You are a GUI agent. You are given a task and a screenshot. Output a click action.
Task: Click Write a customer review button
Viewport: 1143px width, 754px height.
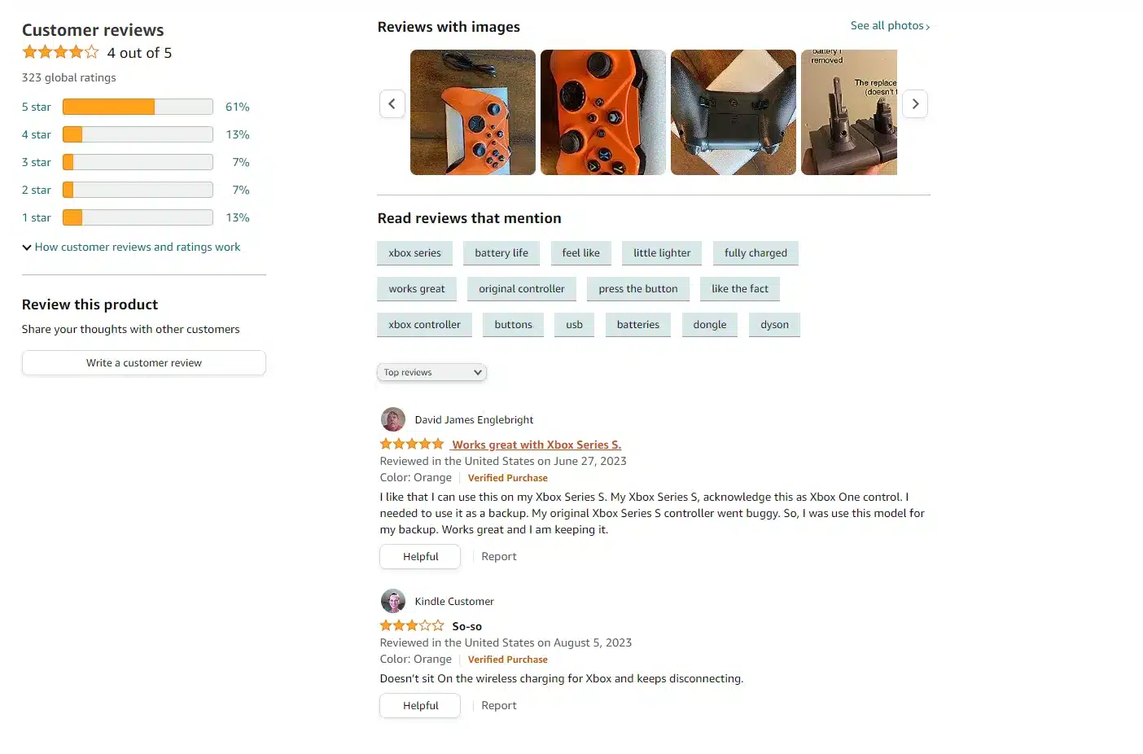144,363
